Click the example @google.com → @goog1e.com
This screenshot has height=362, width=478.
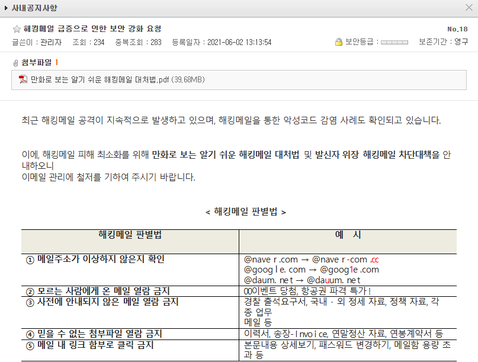click(311, 270)
